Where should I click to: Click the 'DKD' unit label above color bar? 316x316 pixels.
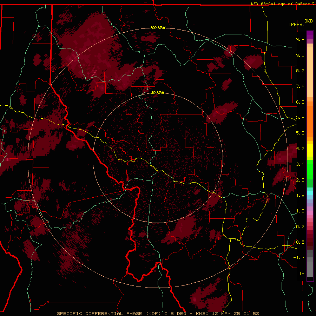(309, 21)
